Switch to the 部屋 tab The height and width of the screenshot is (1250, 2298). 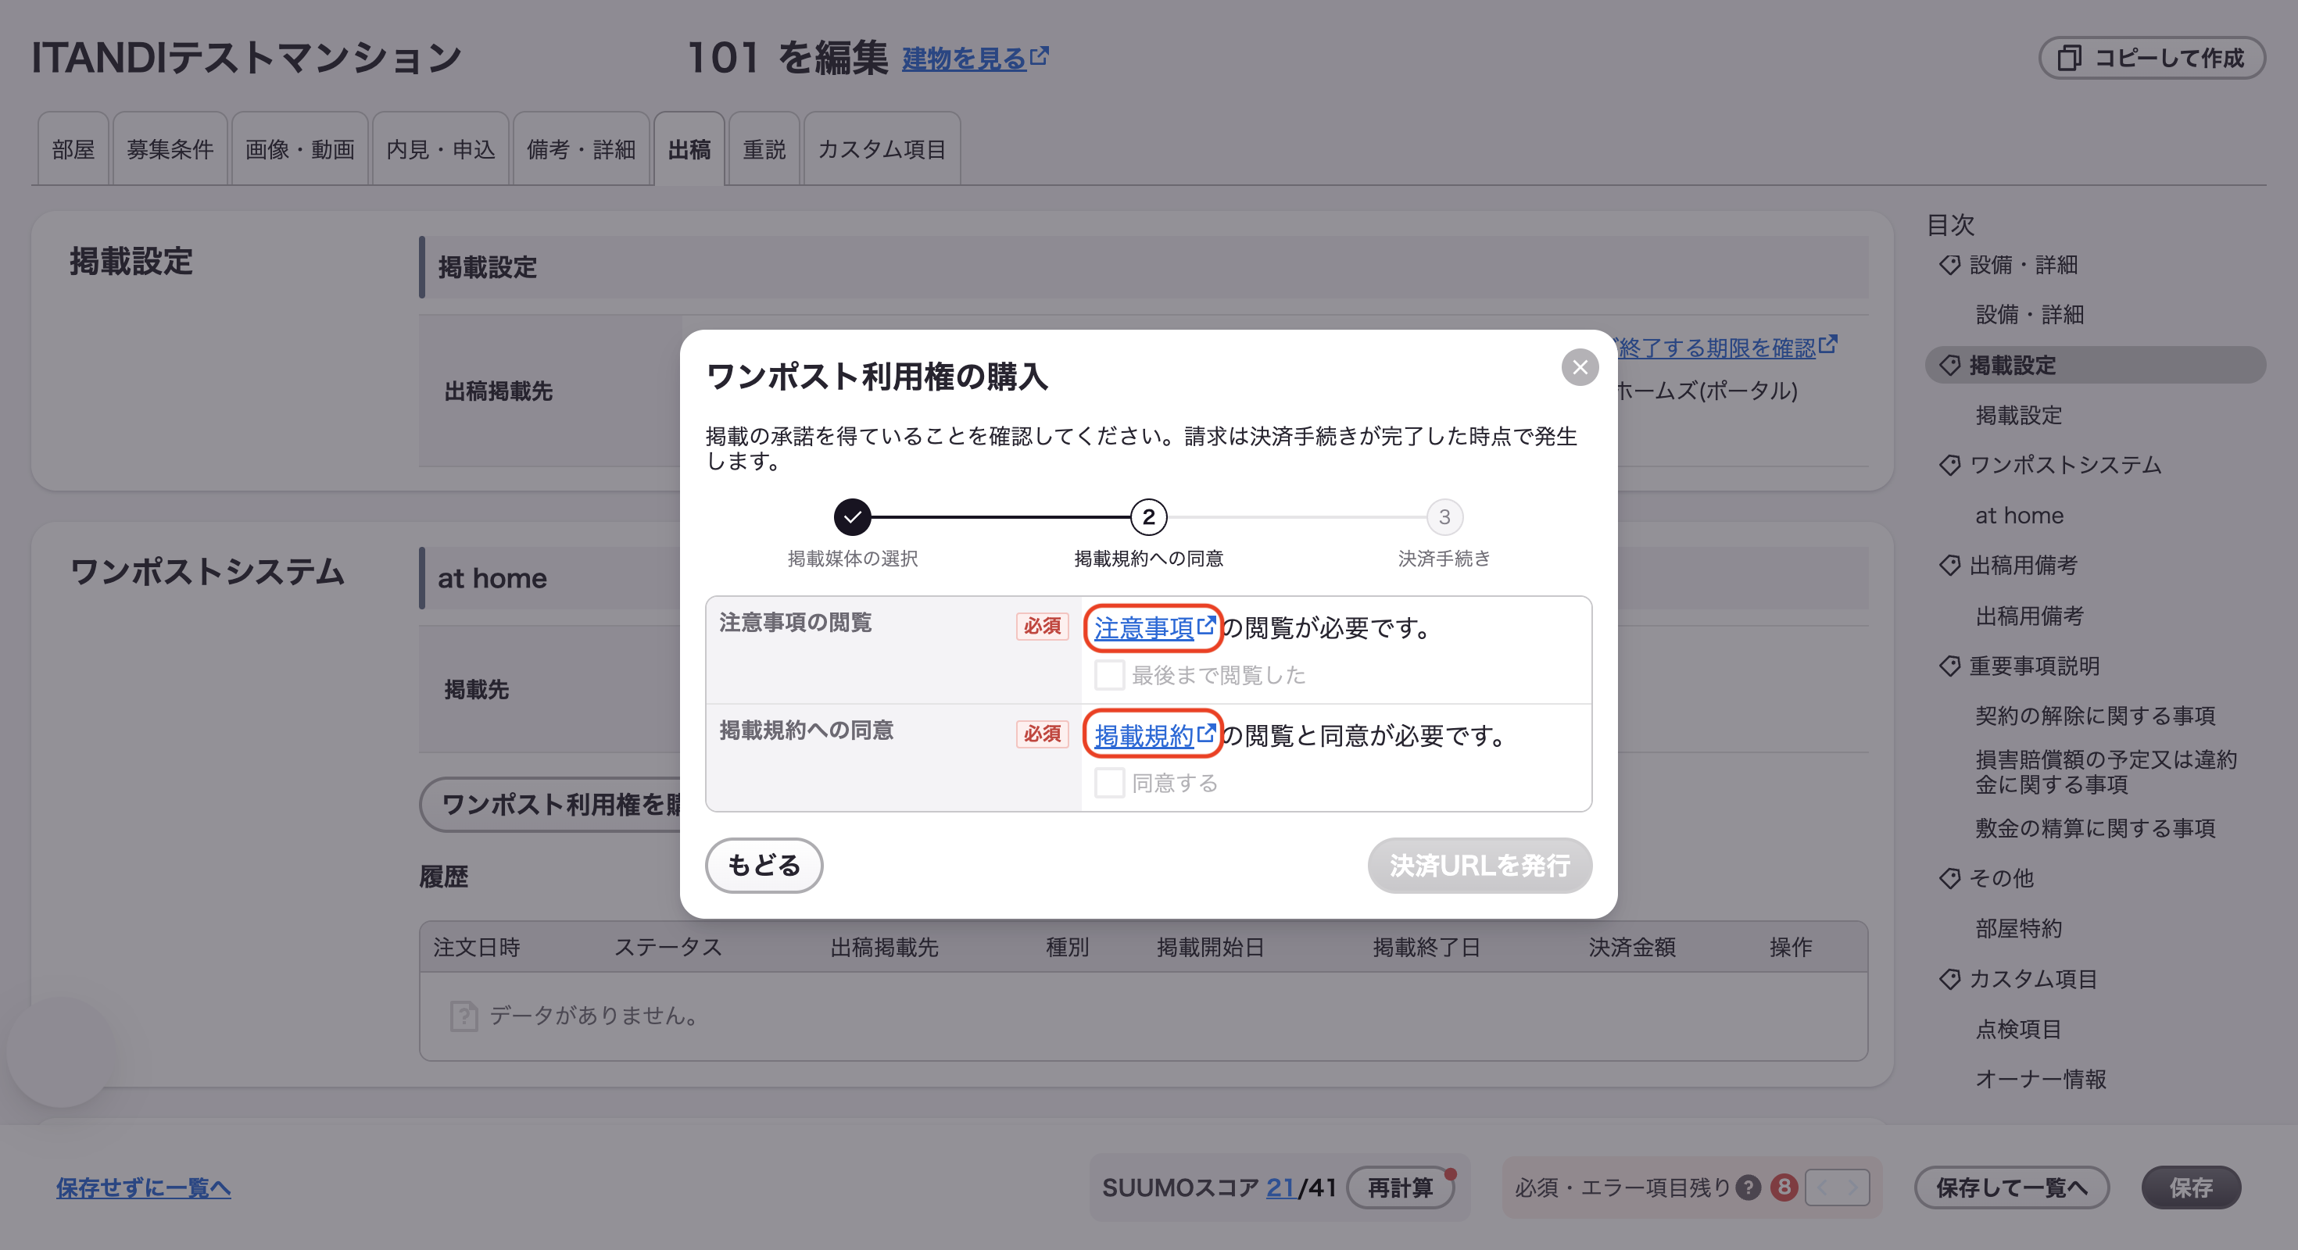pyautogui.click(x=73, y=149)
